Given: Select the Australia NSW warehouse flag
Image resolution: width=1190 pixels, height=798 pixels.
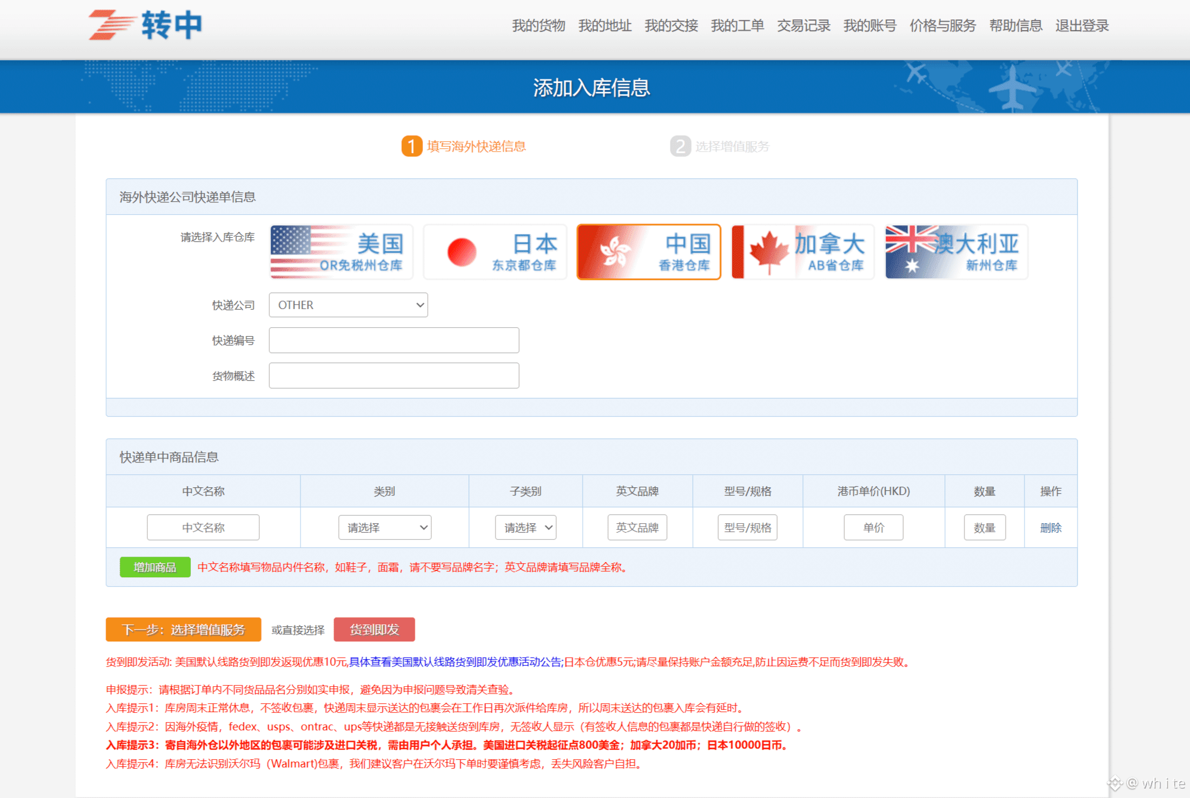Looking at the screenshot, I should (x=956, y=252).
